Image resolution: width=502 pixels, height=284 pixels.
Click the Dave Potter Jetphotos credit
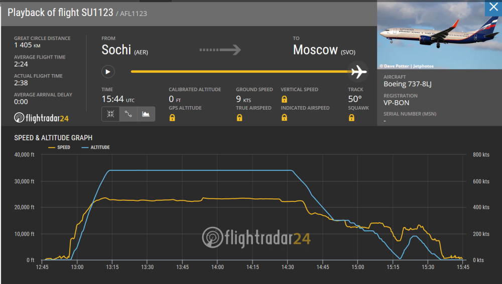coord(407,66)
